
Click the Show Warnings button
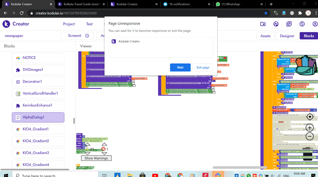pos(96,158)
